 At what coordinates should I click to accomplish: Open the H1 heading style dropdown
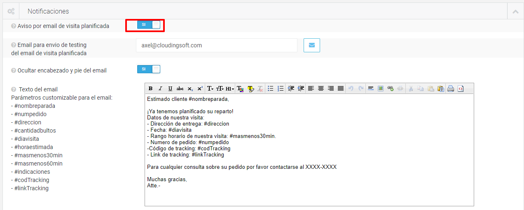(230, 89)
